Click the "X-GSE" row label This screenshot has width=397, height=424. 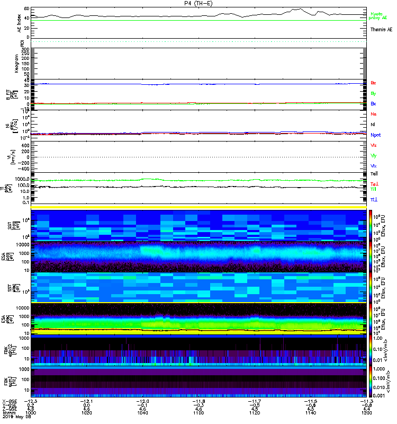pyautogui.click(x=10, y=401)
